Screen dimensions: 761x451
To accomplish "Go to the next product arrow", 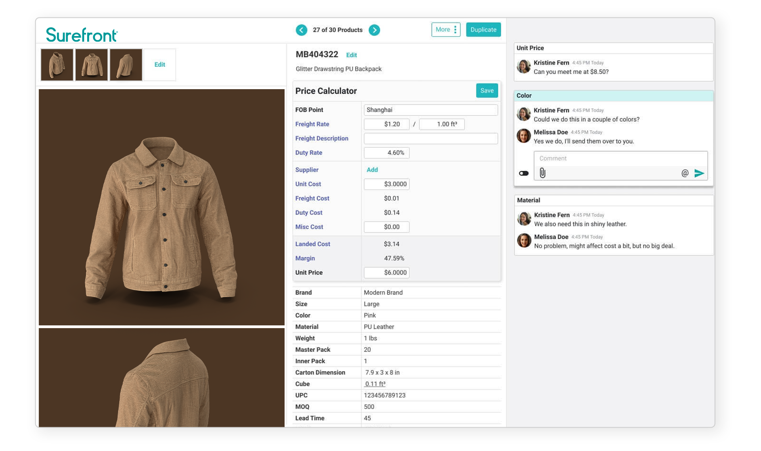I will click(x=374, y=30).
